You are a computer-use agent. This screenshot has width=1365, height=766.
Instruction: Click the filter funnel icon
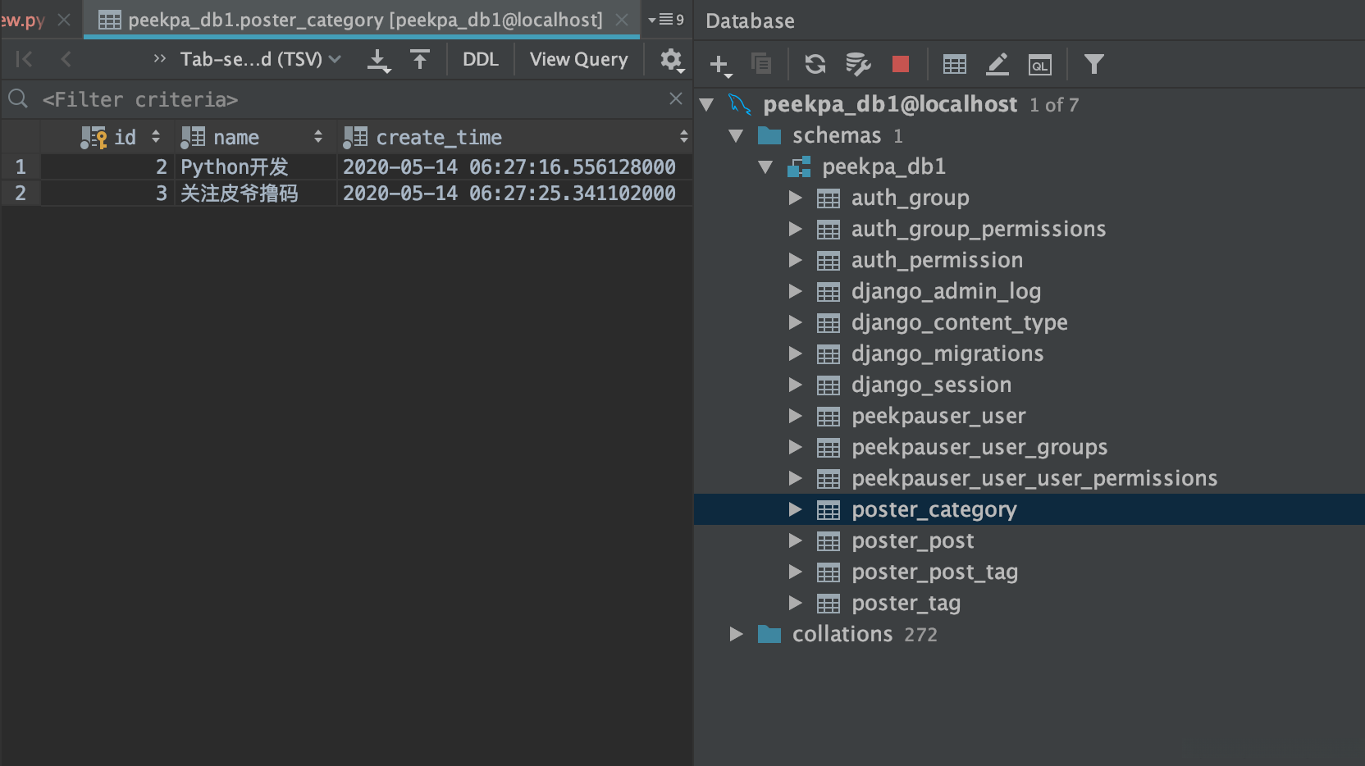(x=1093, y=64)
